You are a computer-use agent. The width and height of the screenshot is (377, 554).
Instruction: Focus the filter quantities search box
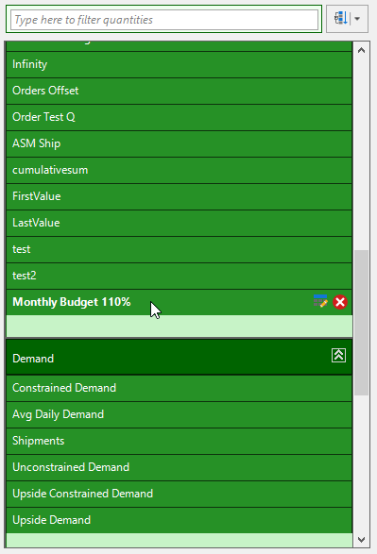tap(164, 20)
